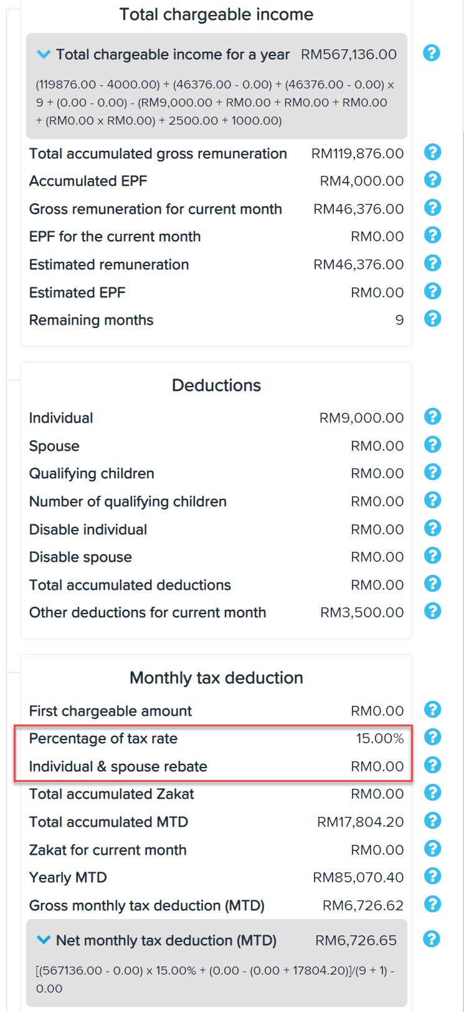Click help icon for Gross monthly tax deduction
Viewport: 464px width, 1012px height.
432,904
